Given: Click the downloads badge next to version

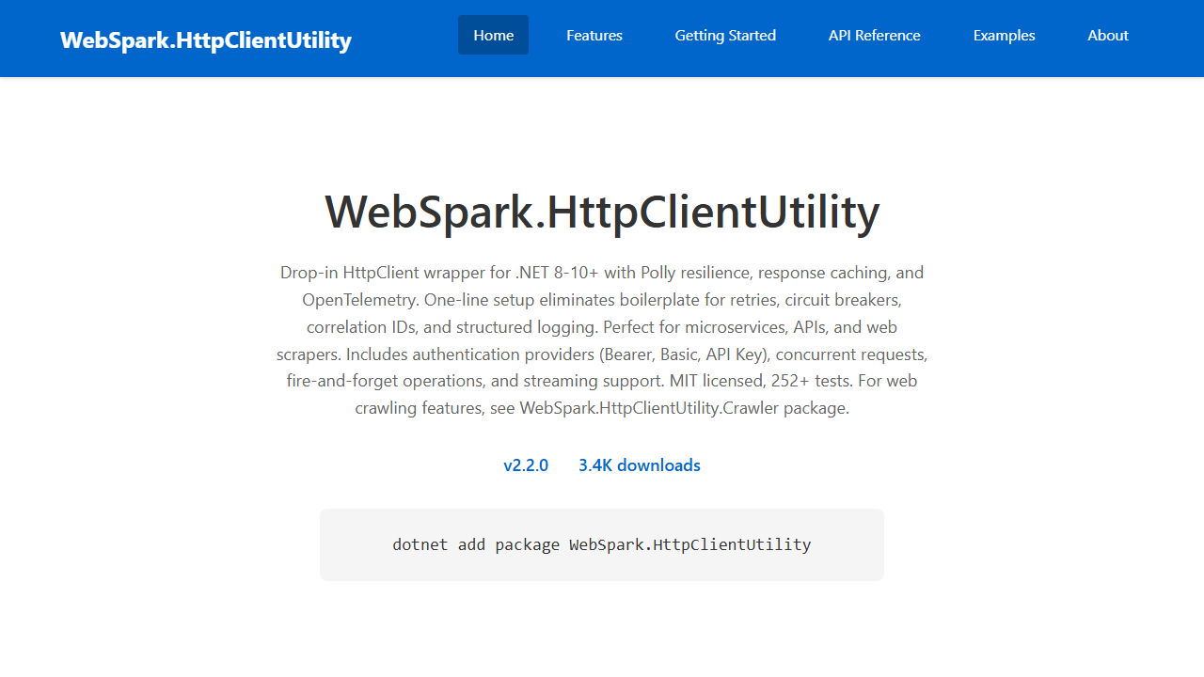Looking at the screenshot, I should 639,464.
